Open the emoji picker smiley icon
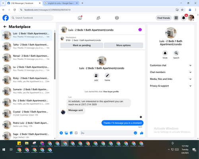 135,133
